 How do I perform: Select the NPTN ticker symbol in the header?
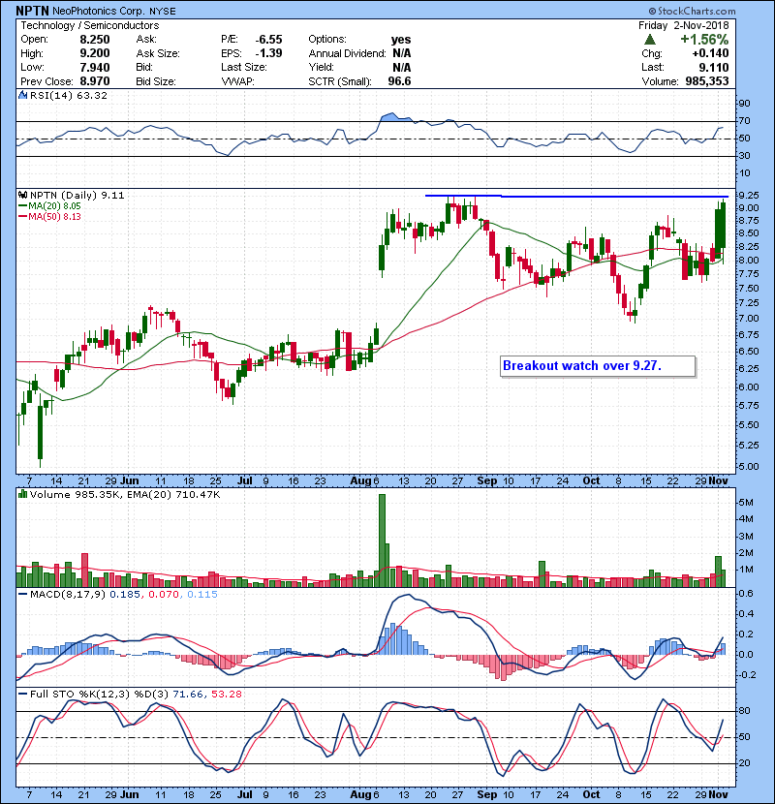[x=32, y=11]
